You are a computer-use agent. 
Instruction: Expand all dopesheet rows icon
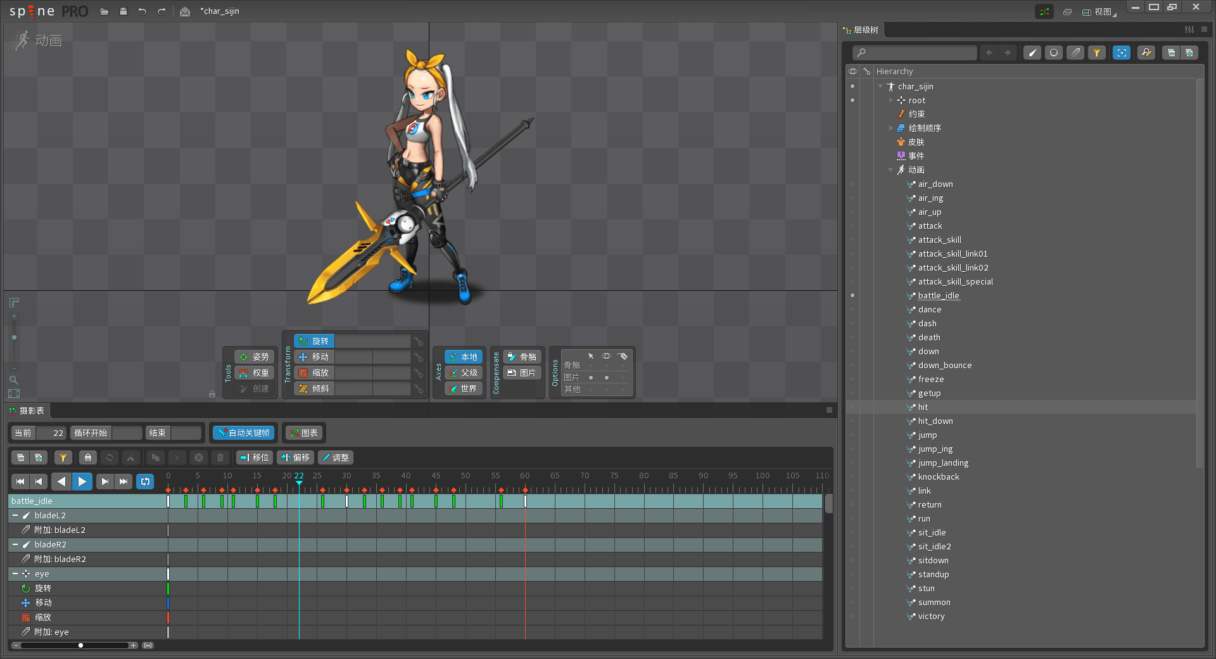(39, 457)
